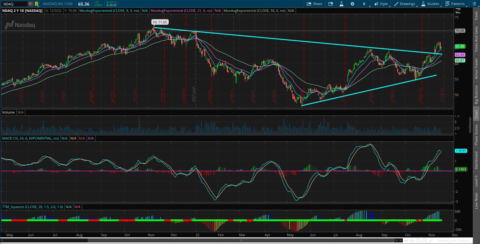480x244 pixels.
Task: Click the 1.9595 MACD value label
Action: (x=461, y=150)
